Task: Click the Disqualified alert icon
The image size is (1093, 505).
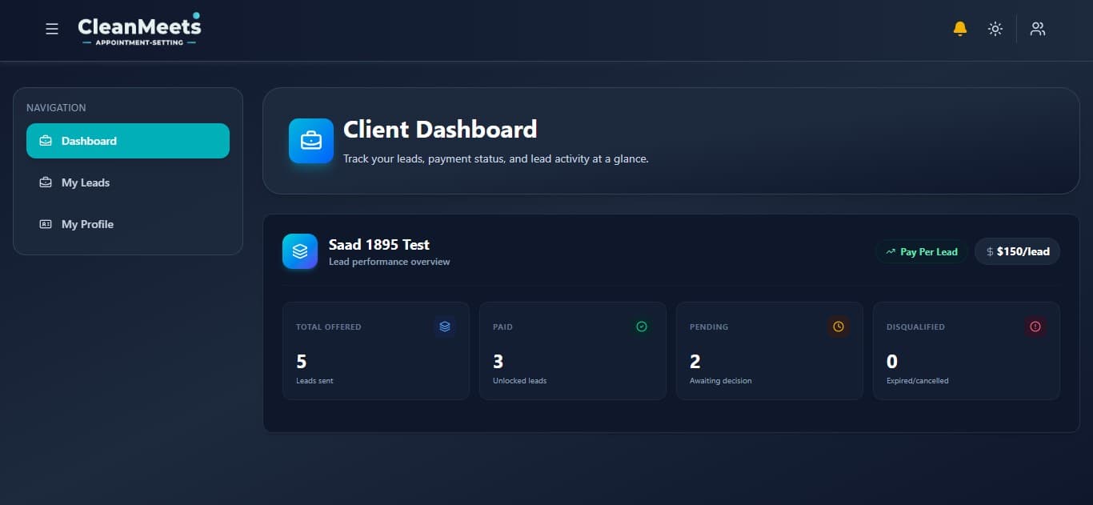Action: 1035,327
